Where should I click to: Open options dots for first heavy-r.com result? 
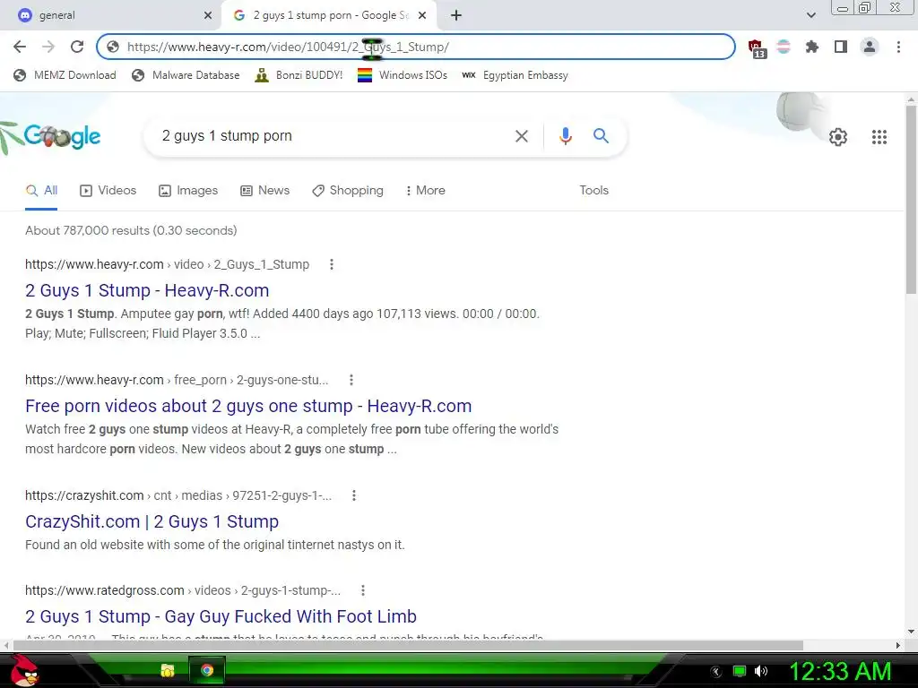pos(332,264)
